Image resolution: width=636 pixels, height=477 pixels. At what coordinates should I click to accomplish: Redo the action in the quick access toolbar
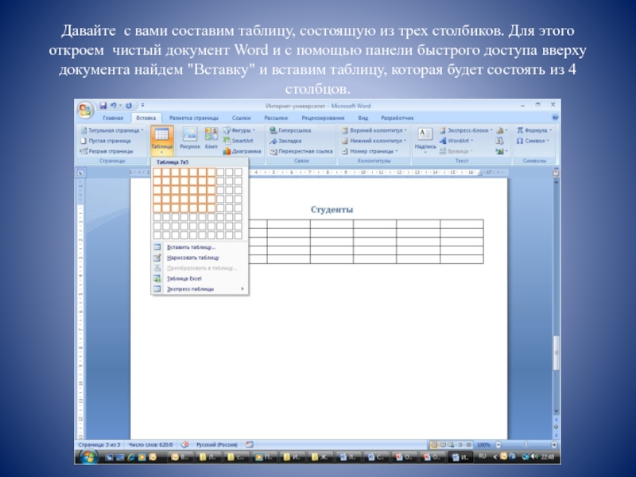pyautogui.click(x=129, y=106)
